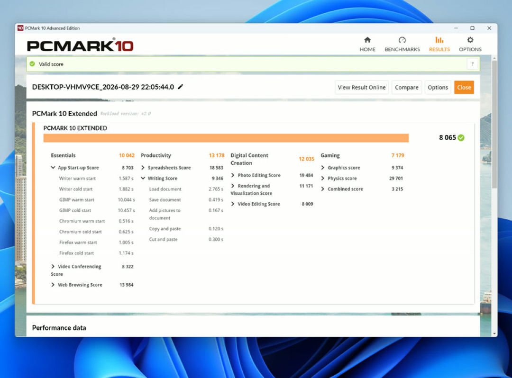Image resolution: width=512 pixels, height=378 pixels.
Task: Click Writer cold start row
Action: [96, 189]
